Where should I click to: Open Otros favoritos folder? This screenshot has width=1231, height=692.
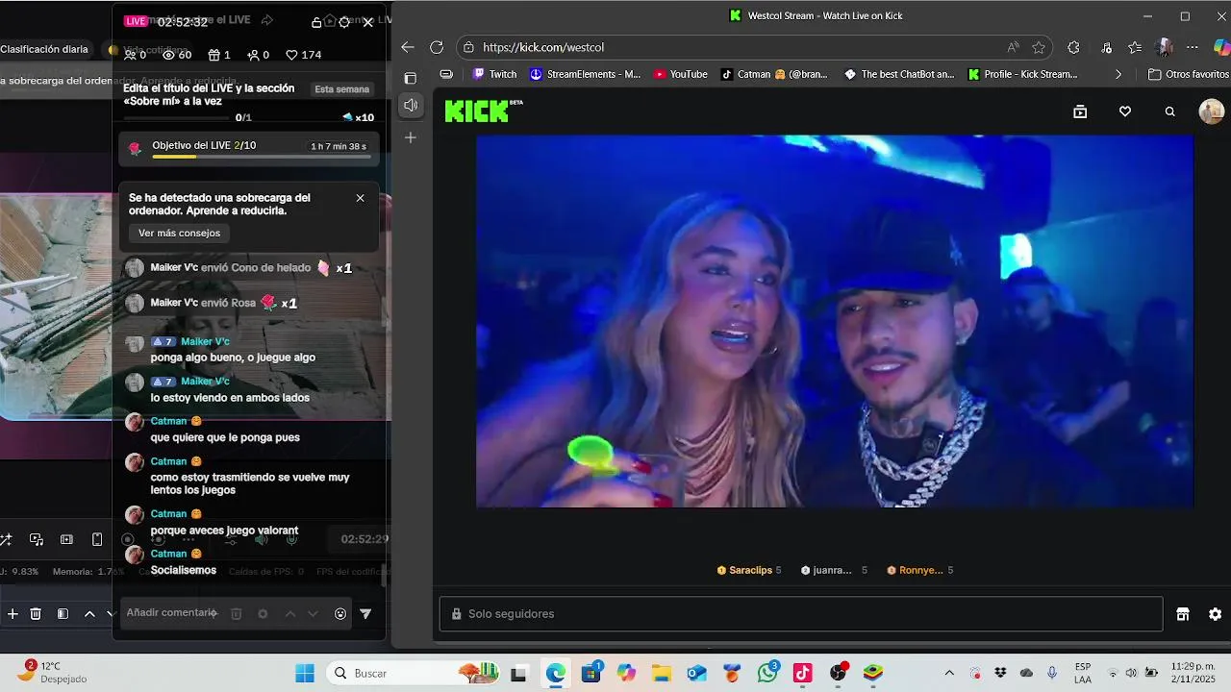click(1189, 74)
